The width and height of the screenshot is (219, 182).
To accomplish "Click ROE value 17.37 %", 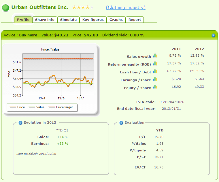I will (x=174, y=63).
